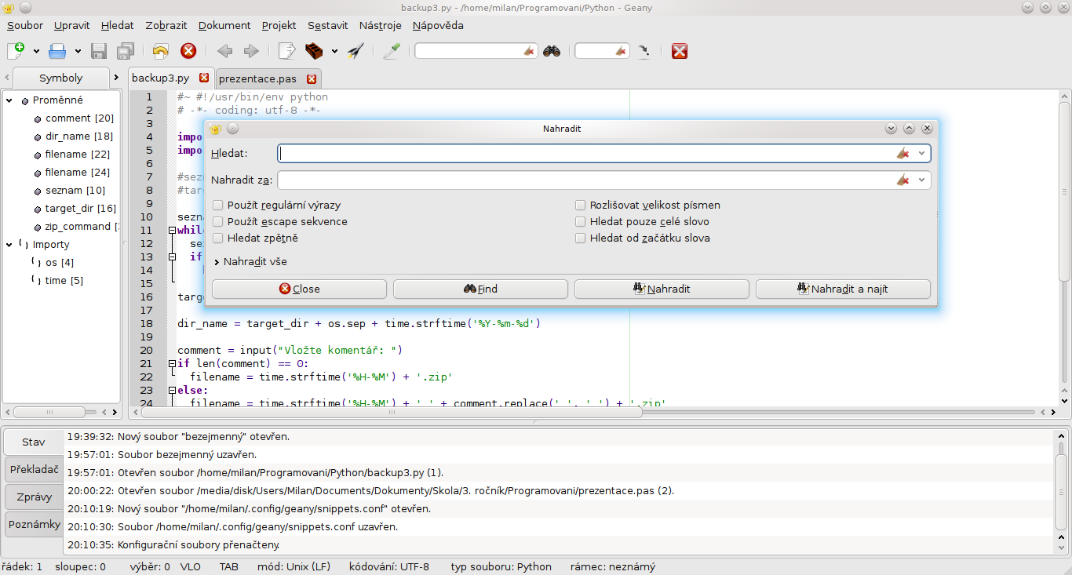Clear the toolbar go-to-line field
This screenshot has height=575, width=1072.
point(621,51)
